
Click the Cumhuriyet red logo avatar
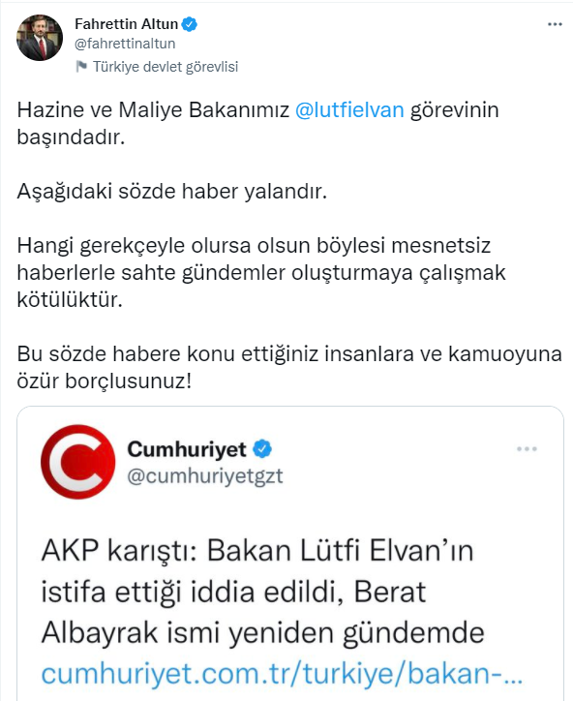[x=77, y=462]
